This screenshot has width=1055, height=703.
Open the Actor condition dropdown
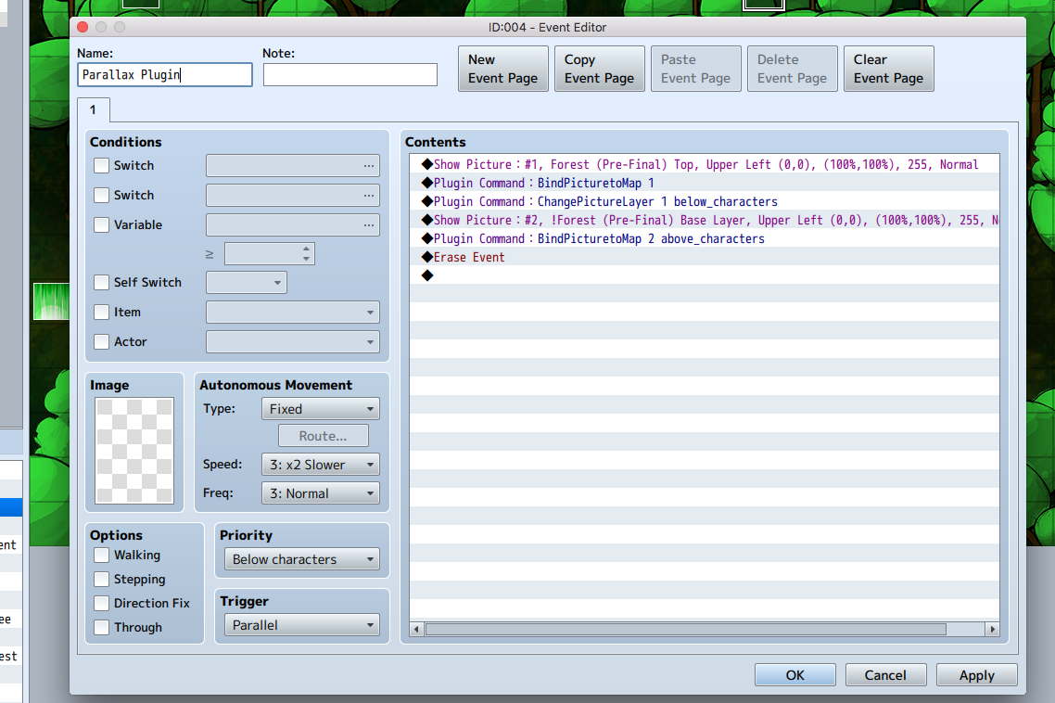[x=293, y=342]
